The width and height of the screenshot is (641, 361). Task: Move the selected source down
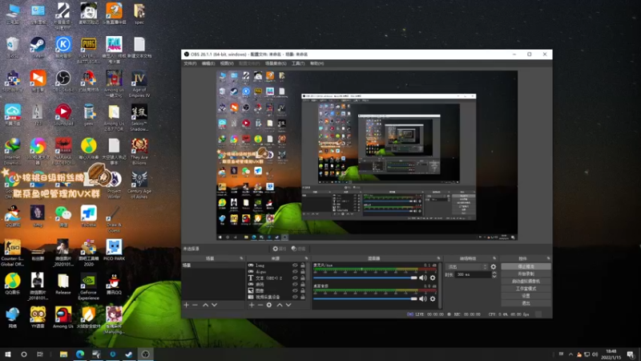tap(288, 305)
